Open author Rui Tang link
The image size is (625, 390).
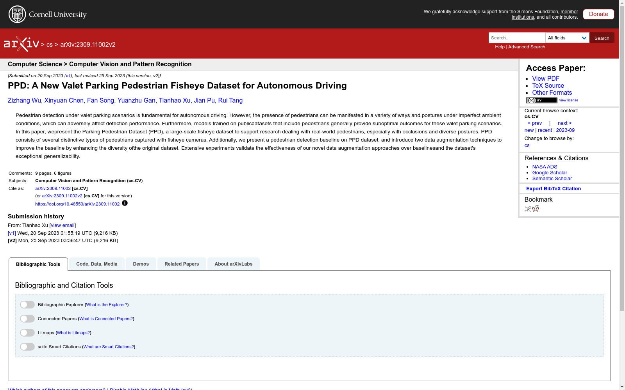point(230,100)
